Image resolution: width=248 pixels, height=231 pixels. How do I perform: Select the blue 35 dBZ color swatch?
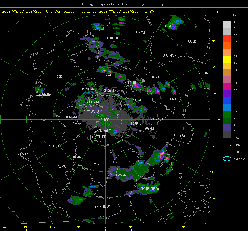227,101
